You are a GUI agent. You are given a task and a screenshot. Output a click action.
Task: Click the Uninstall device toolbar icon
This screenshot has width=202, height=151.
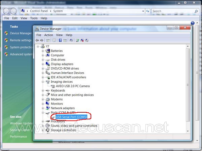[x=82, y=40]
